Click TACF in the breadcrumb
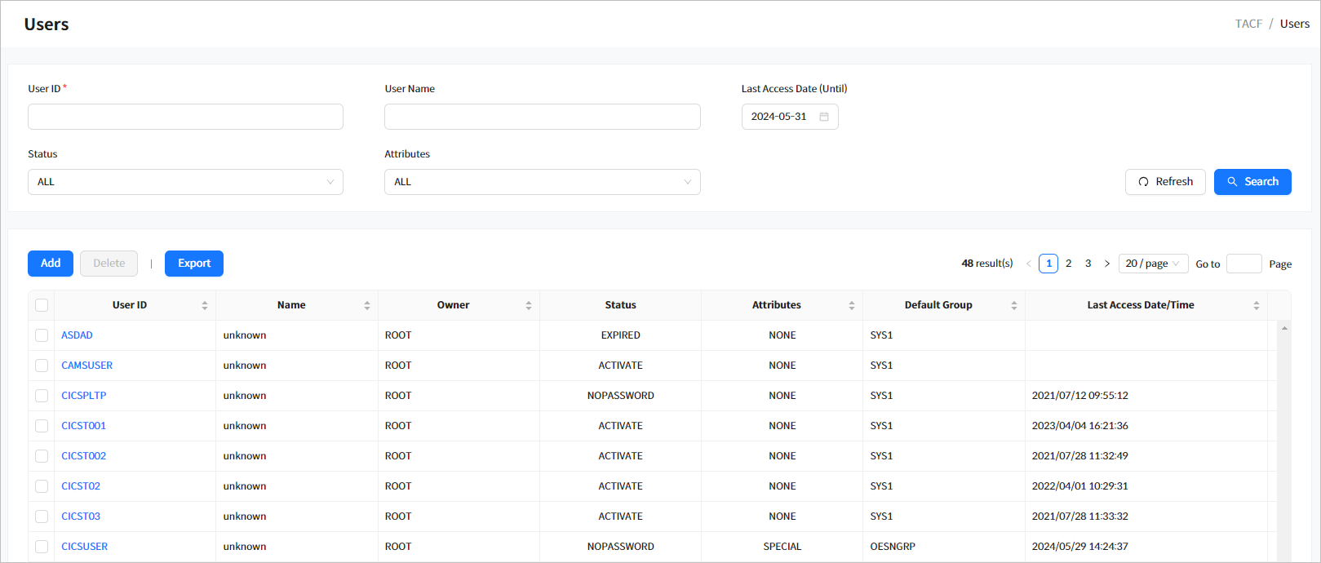Screen dimensions: 1321x563 tap(1248, 24)
